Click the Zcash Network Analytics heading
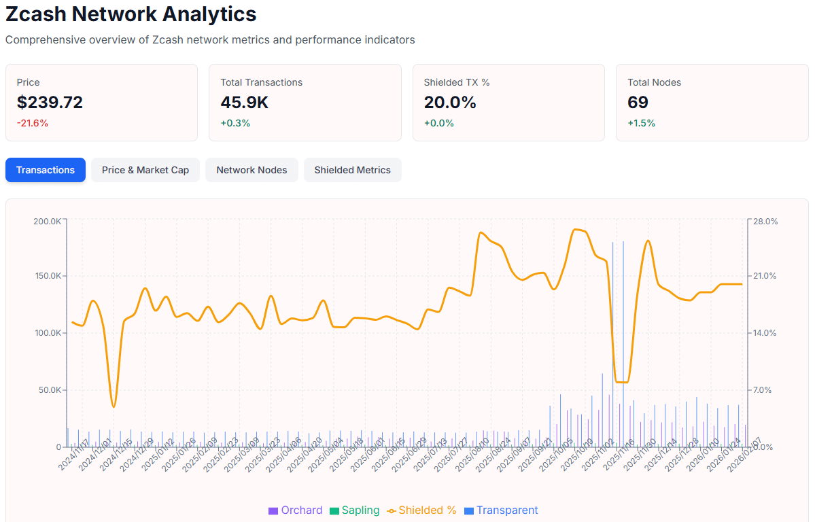Screen dimensions: 815x522 pyautogui.click(x=131, y=14)
